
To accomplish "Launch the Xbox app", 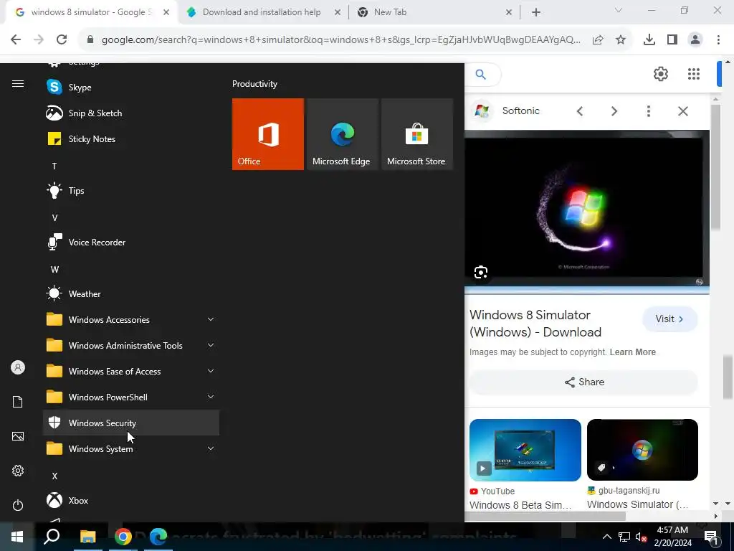I will (131, 500).
